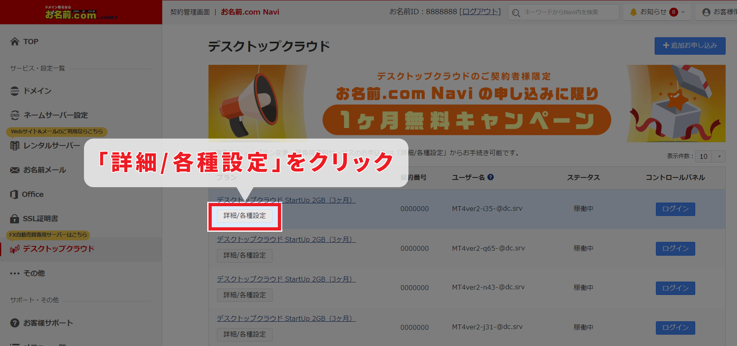Viewport: 737px width, 346px height.
Task: Click the 1ヶ月無料キャンペーン banner
Action: 467,103
